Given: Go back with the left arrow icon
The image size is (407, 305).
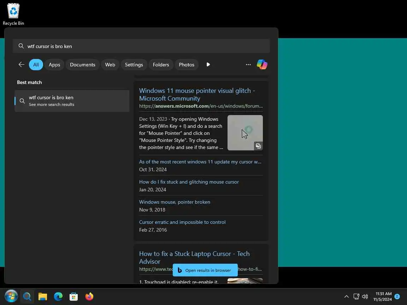Looking at the screenshot, I should [x=21, y=64].
